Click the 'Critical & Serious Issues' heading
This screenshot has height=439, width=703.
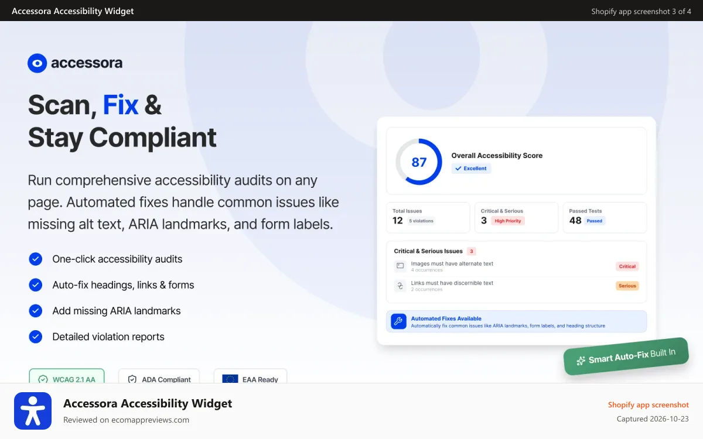[x=428, y=251]
